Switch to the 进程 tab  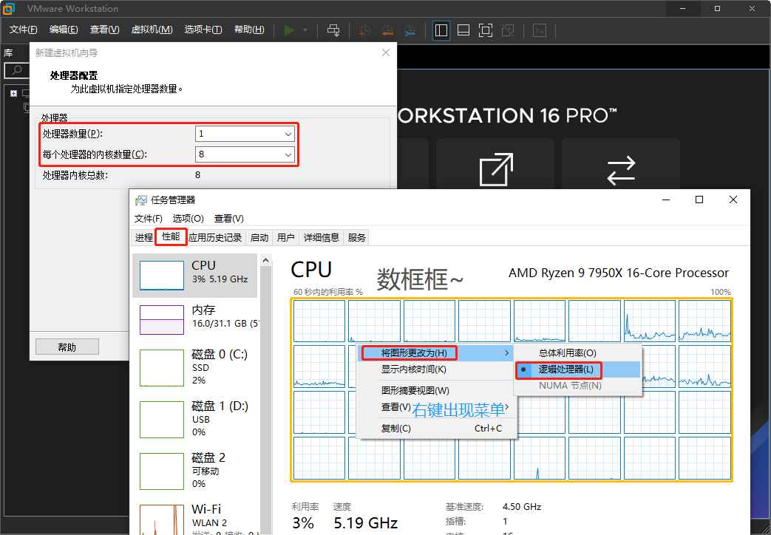(x=144, y=237)
